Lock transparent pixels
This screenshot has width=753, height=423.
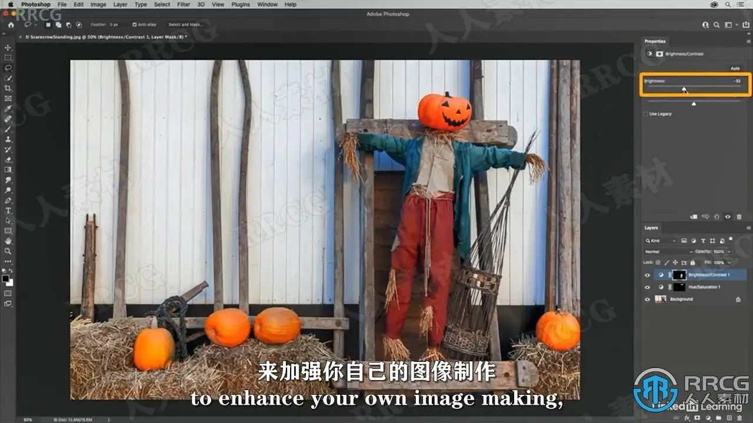tap(658, 263)
